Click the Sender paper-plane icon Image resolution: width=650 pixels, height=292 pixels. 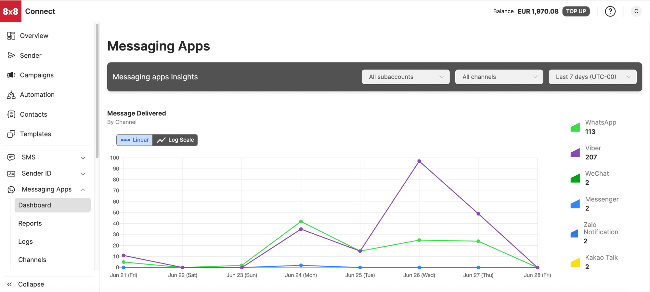pyautogui.click(x=11, y=55)
